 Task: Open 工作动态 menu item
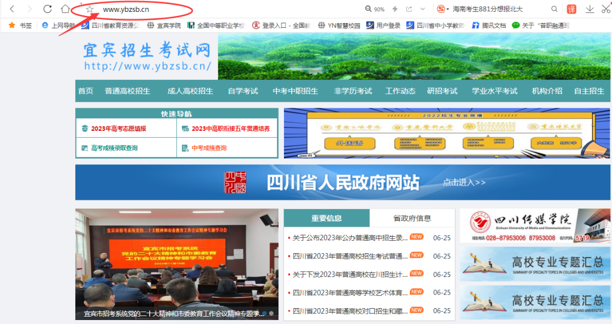(x=400, y=91)
